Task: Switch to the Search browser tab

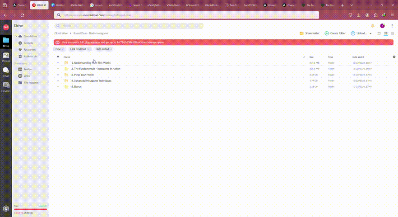Action: point(135,5)
